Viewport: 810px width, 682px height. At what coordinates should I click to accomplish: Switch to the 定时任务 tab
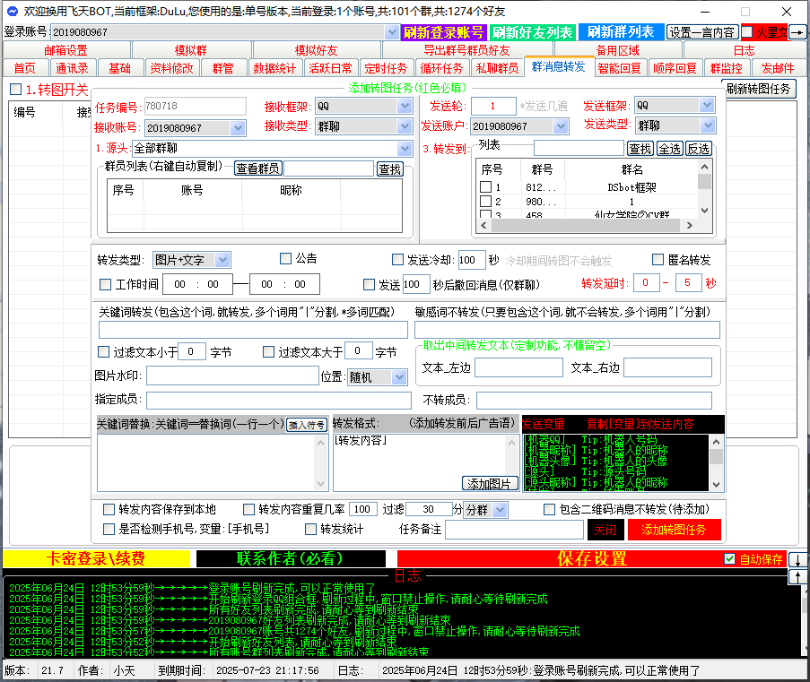coord(386,68)
